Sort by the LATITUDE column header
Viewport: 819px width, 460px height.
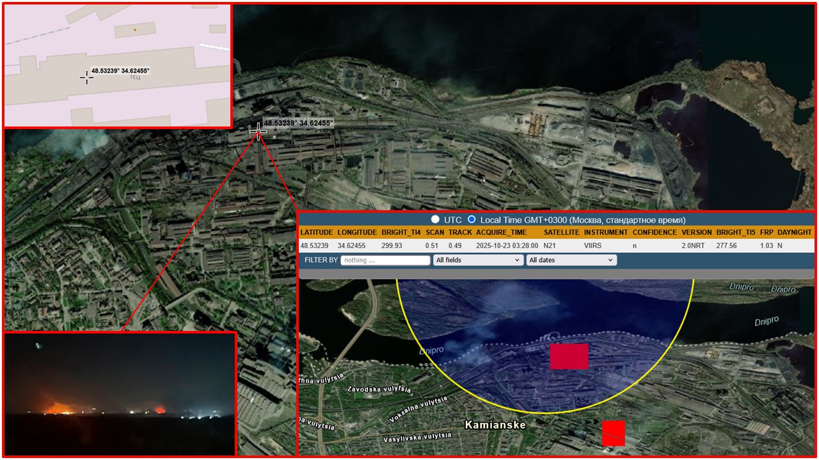pos(316,233)
